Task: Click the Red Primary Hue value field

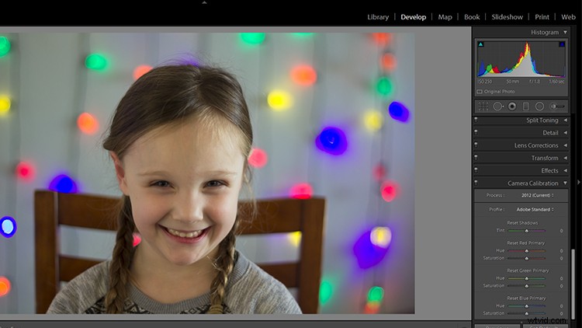Action: (x=561, y=251)
